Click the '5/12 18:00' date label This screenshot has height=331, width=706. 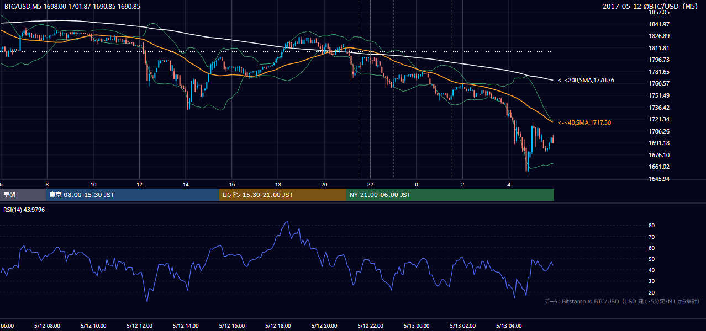coord(277,325)
